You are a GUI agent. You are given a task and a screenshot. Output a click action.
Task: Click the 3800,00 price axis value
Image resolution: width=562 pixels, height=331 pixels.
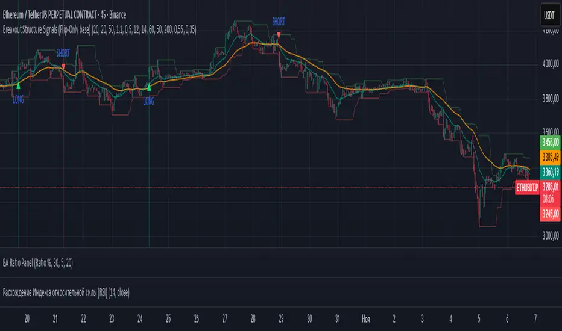click(x=551, y=98)
